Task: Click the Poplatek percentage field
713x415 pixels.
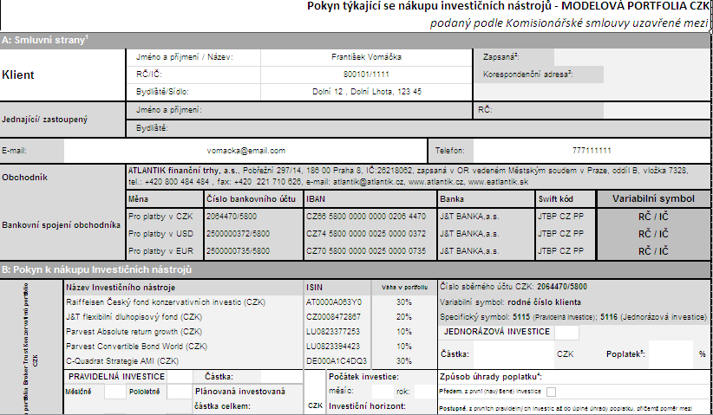Action: coord(670,354)
